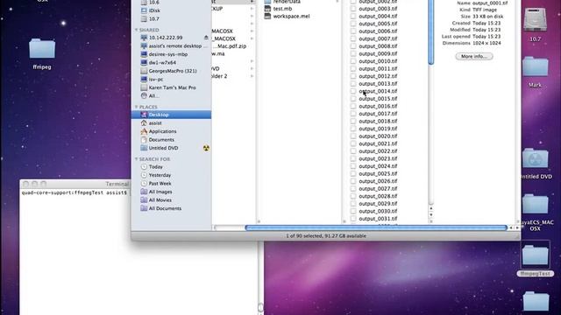Open 10.142.222.99 in the Shared list
The width and height of the screenshot is (561, 315).
[166, 38]
